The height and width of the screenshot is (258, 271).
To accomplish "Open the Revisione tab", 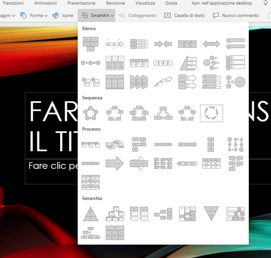I will [x=115, y=3].
